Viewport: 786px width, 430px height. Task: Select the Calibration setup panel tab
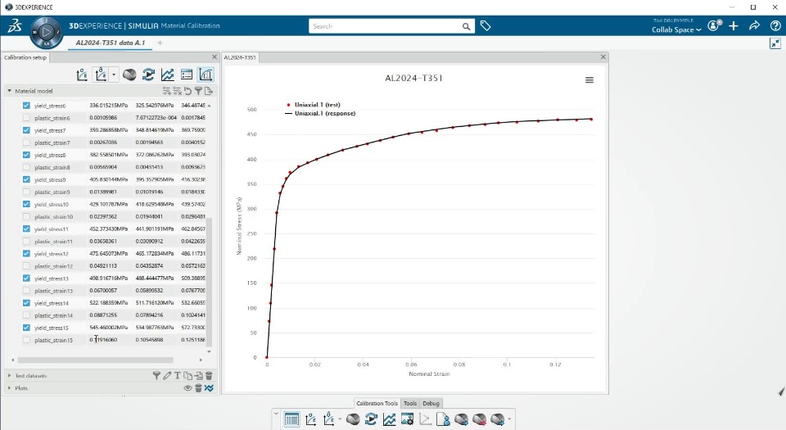[25, 57]
